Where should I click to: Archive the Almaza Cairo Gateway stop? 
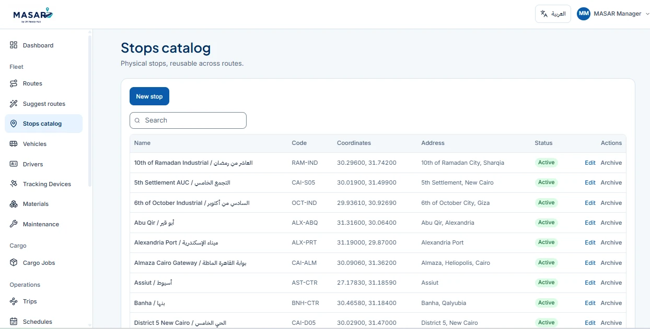click(611, 263)
